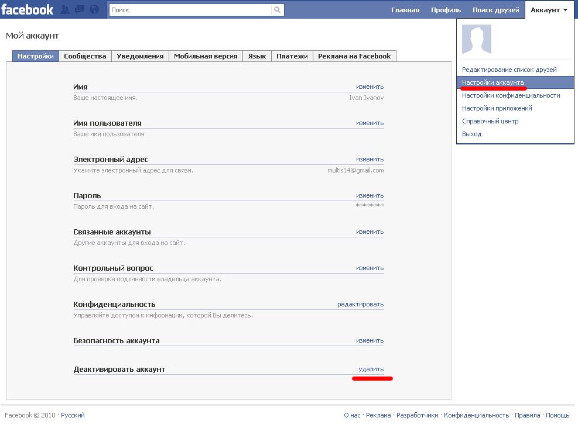Open friend requests icon
This screenshot has width=578, height=428.
[x=66, y=9]
